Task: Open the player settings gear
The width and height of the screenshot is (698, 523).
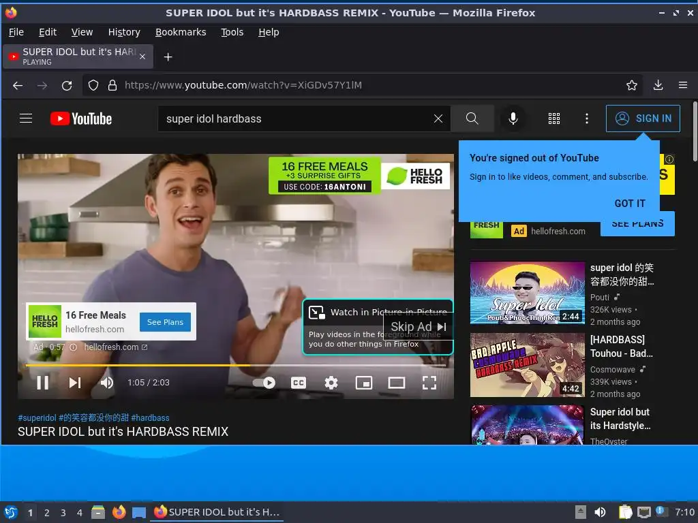Action: click(x=331, y=383)
